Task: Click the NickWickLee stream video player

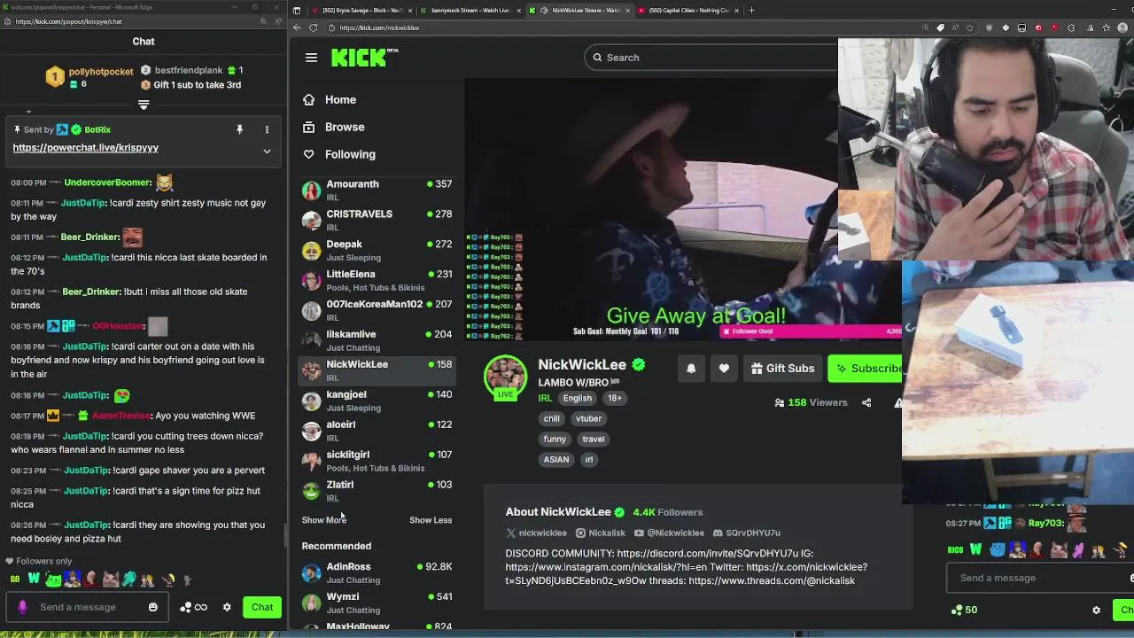Action: (651, 208)
